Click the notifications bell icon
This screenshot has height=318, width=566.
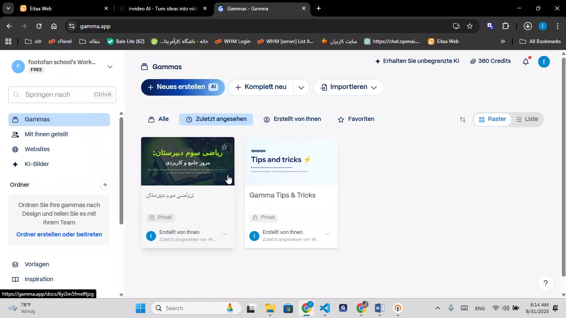526,62
